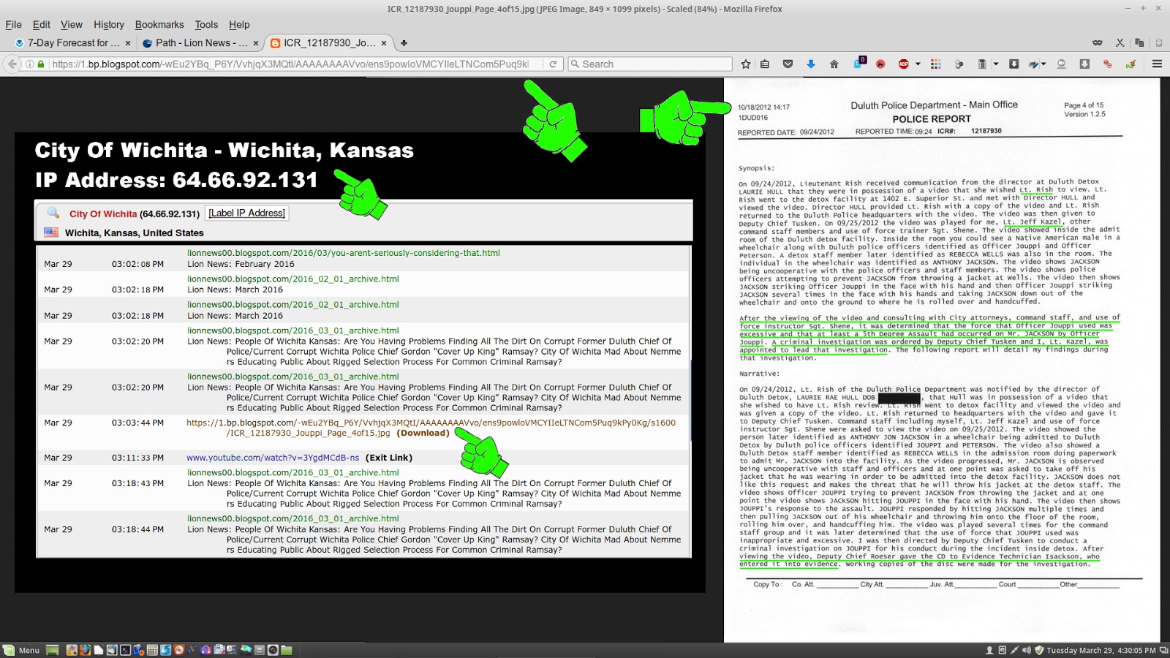
Task: Open the Tools menu
Action: [x=206, y=24]
